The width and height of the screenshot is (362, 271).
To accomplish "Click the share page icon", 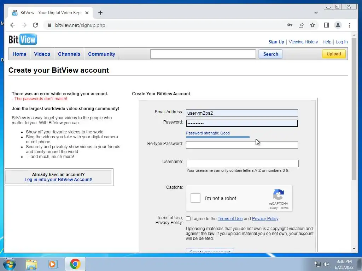I will [x=301, y=25].
